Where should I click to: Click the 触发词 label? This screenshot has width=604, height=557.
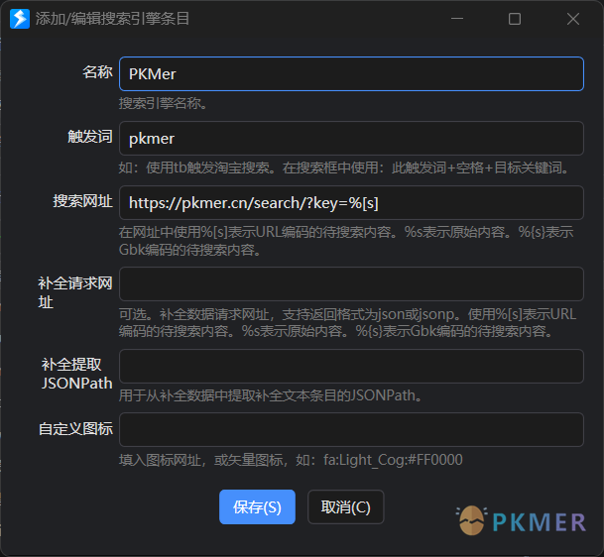point(90,136)
